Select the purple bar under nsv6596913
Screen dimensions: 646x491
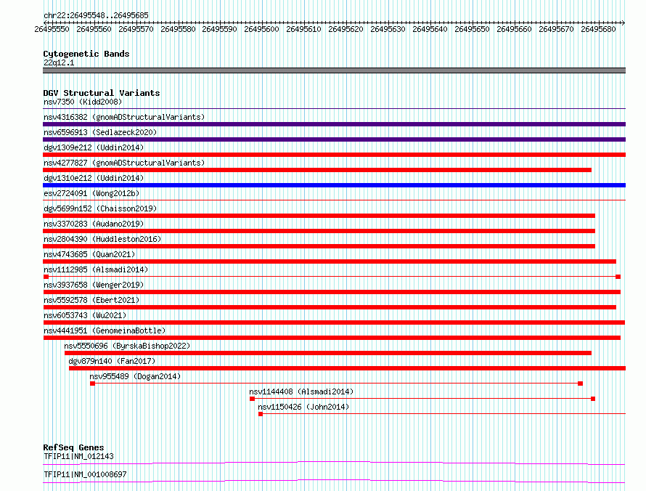[334, 139]
